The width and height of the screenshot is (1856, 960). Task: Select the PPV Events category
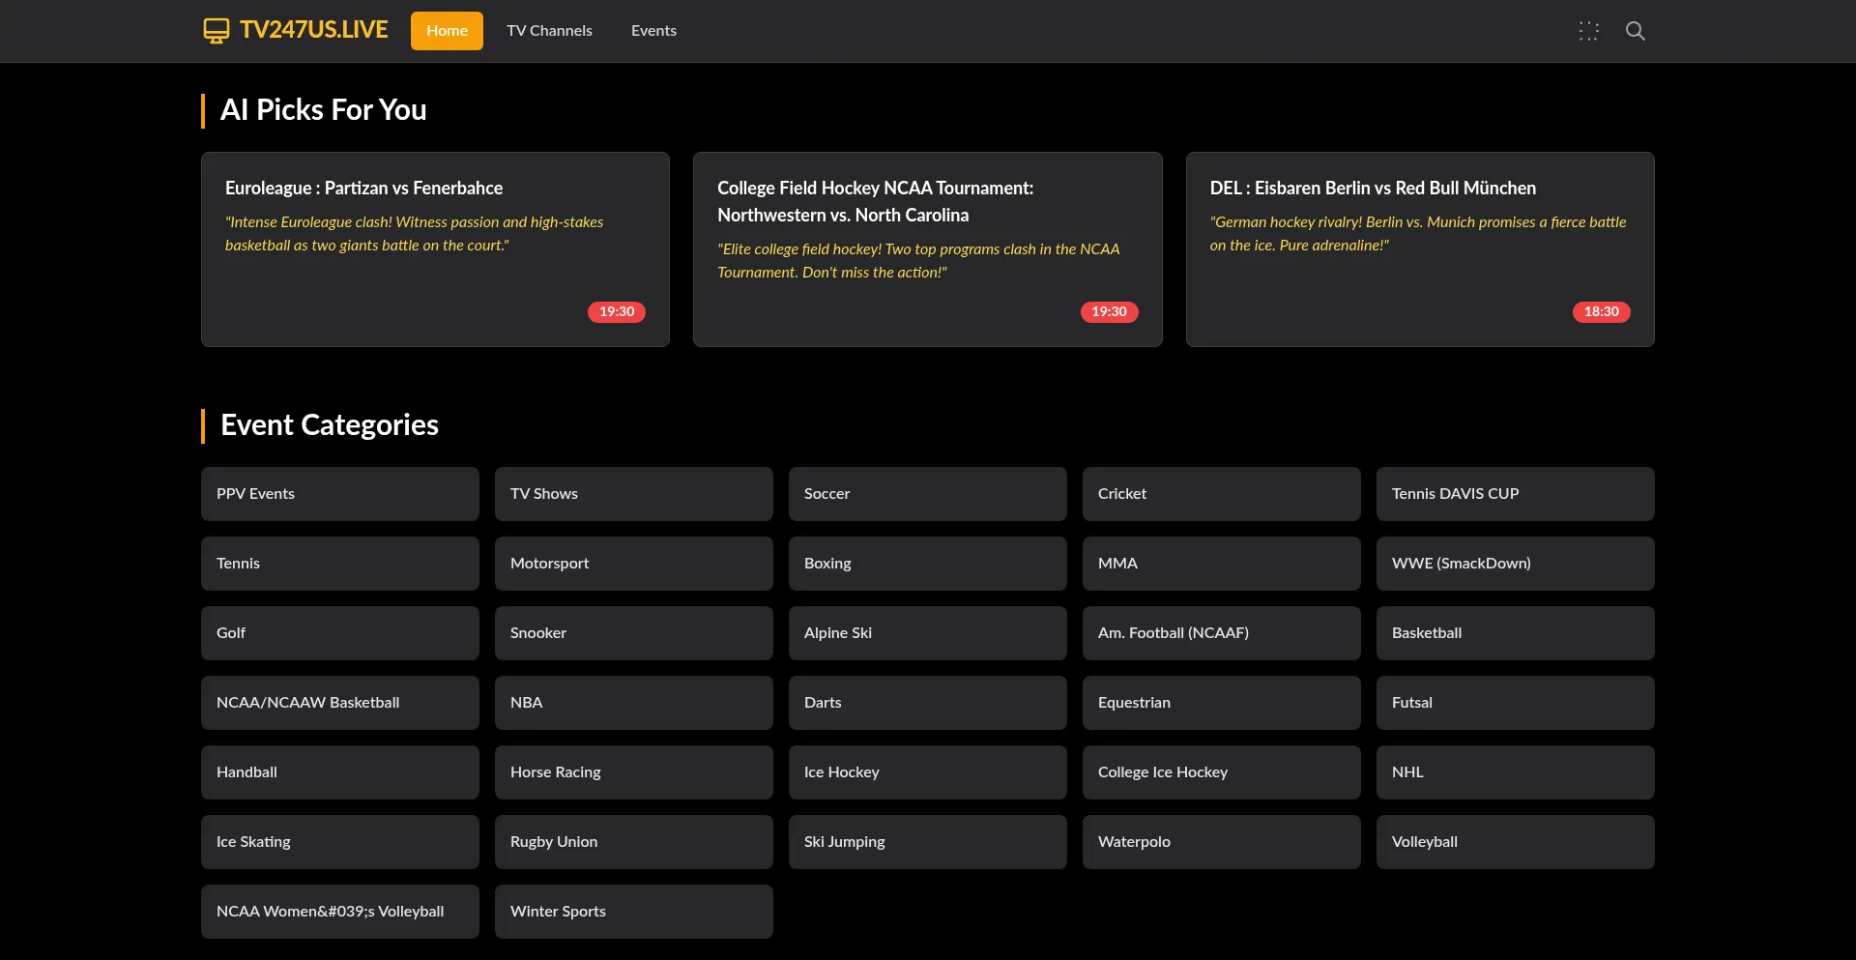point(339,494)
